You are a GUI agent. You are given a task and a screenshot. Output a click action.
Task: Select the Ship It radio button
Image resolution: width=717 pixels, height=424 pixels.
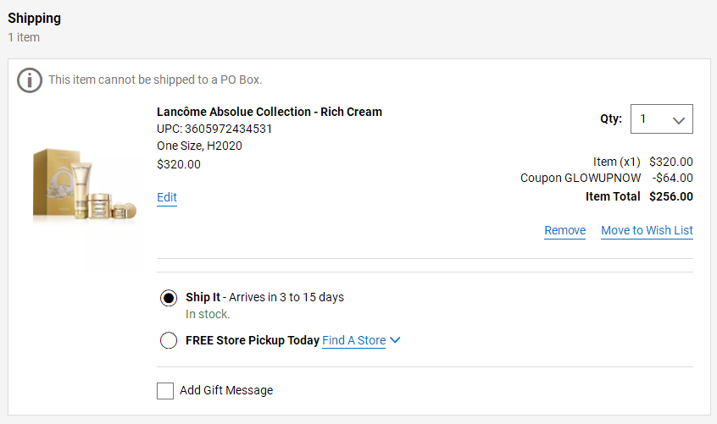[169, 298]
